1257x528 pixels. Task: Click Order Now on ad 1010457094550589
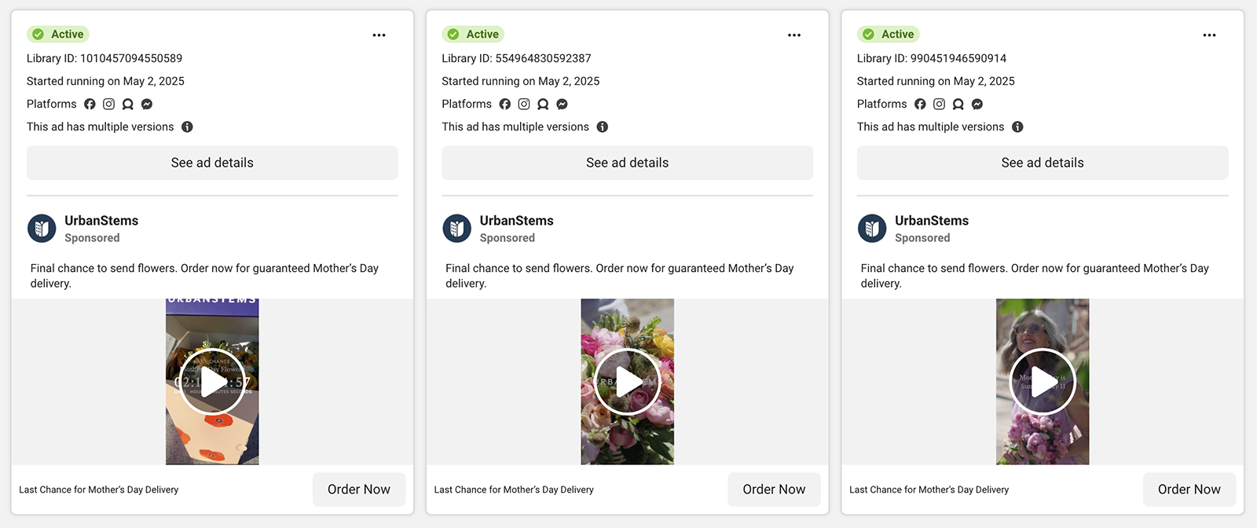tap(359, 489)
